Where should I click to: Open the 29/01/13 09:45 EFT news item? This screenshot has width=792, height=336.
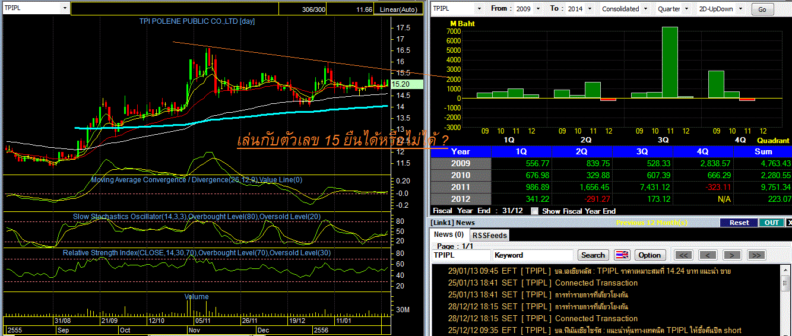click(589, 271)
